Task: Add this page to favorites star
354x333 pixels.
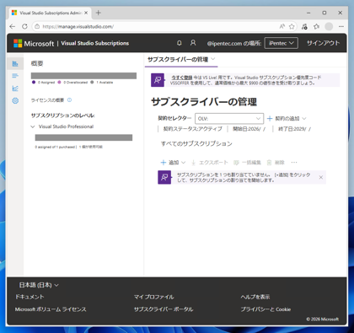Action: click(x=292, y=26)
